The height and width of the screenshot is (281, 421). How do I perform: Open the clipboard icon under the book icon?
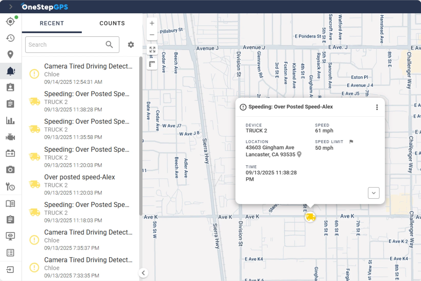pos(10,219)
